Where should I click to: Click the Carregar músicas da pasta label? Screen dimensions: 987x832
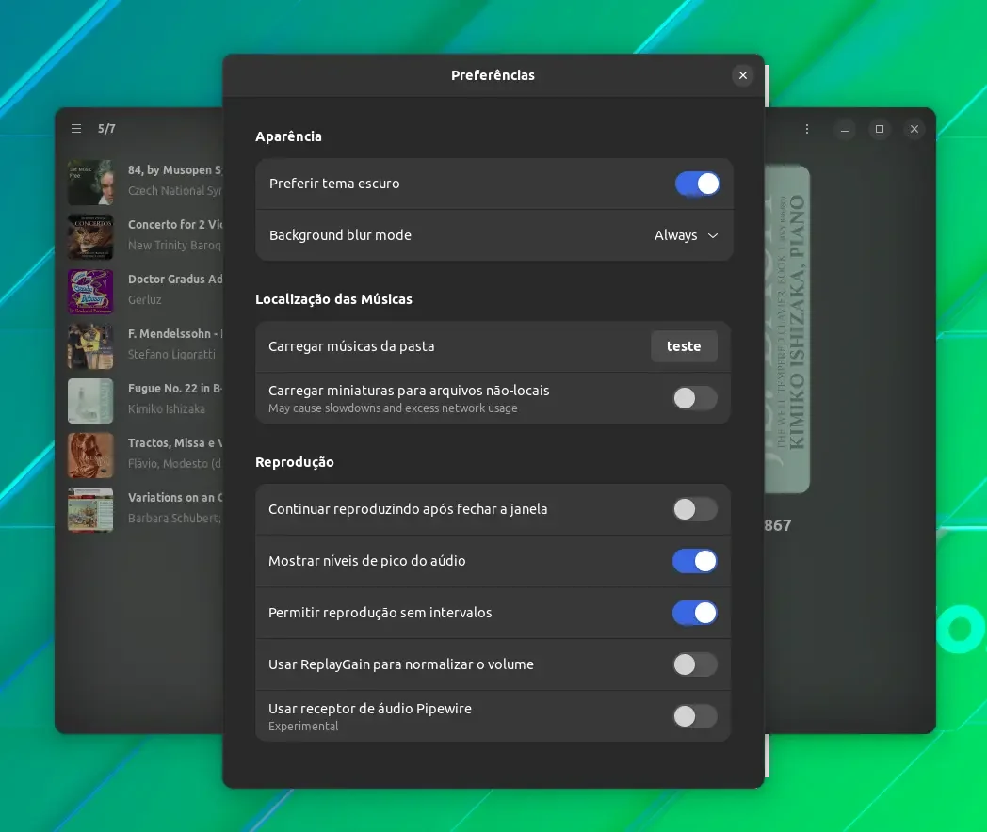point(351,346)
